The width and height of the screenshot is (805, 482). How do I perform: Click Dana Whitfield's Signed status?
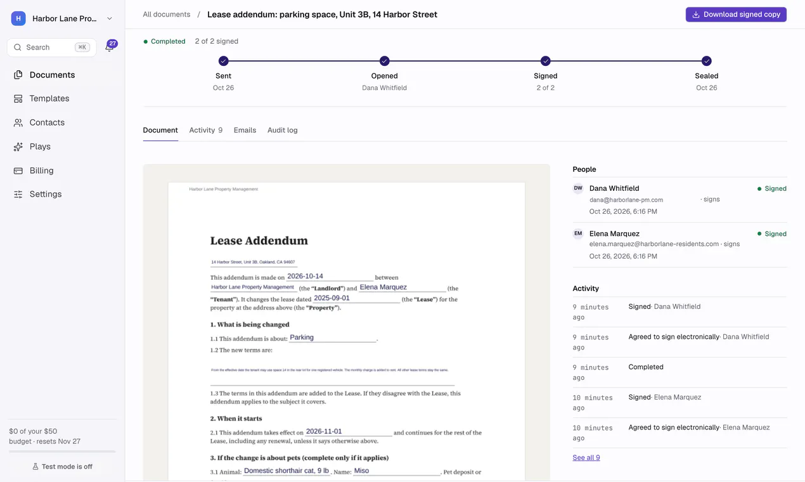click(x=771, y=188)
